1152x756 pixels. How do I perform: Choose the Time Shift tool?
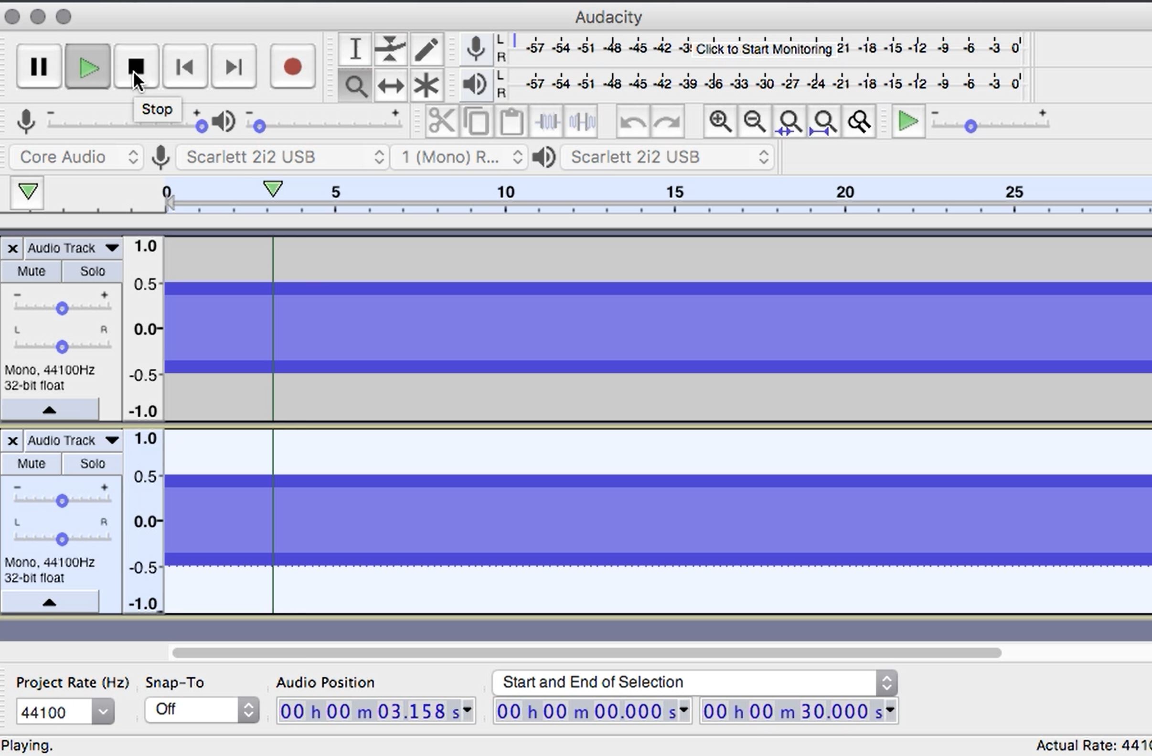[390, 86]
